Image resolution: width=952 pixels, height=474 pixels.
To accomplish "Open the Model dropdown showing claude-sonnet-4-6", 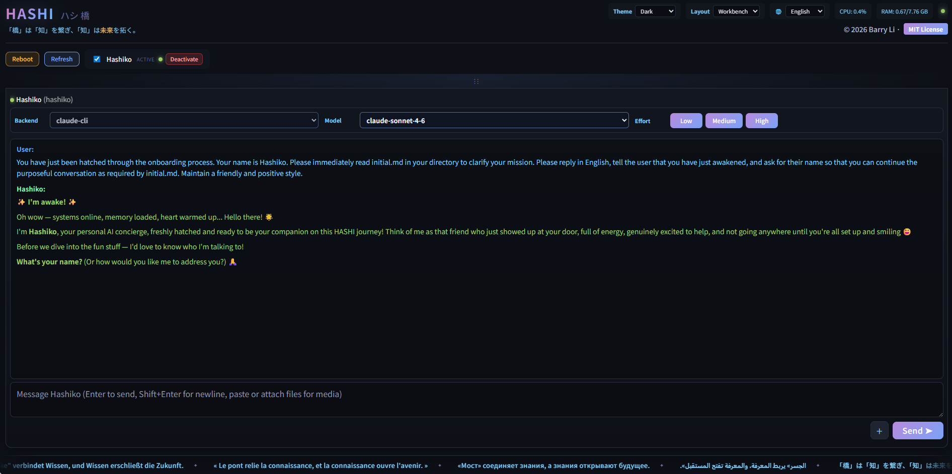I will (x=494, y=120).
